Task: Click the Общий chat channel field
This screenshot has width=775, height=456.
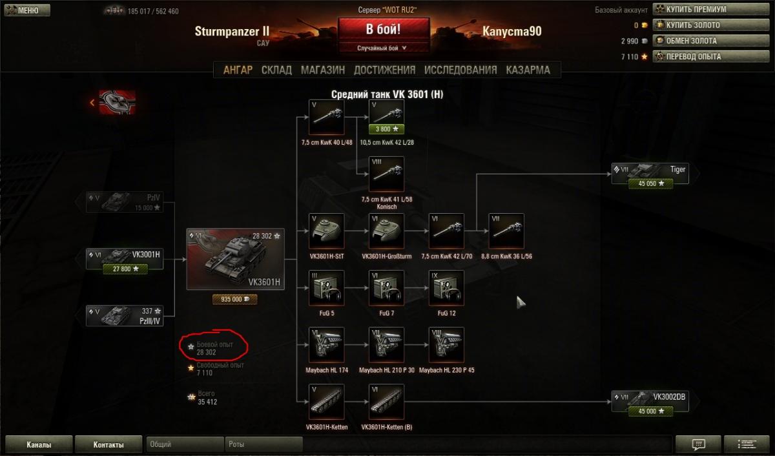Action: pos(185,444)
